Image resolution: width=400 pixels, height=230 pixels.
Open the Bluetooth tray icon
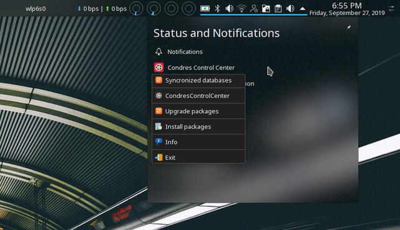[217, 9]
